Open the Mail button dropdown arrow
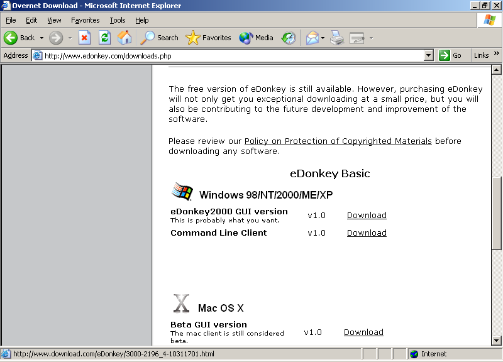 [x=323, y=38]
